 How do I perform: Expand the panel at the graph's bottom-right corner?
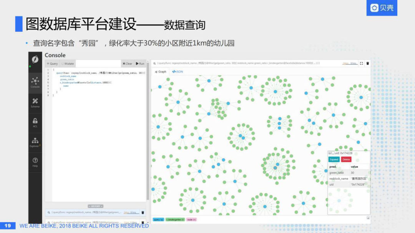pyautogui.click(x=368, y=218)
